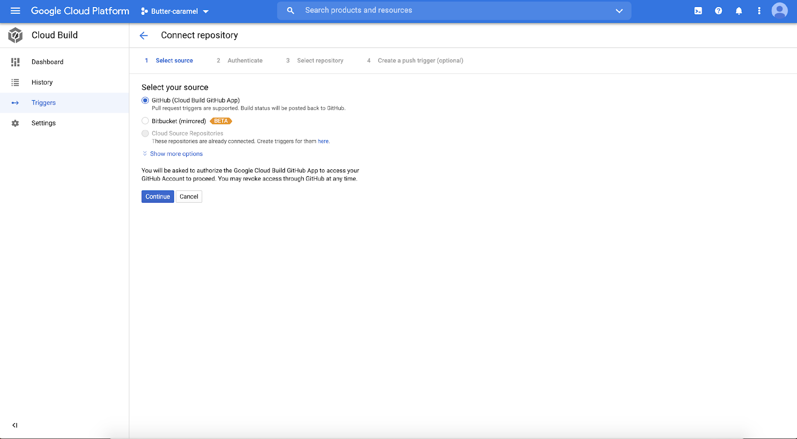Click the three-dot more options icon
The image size is (797, 439).
(759, 11)
